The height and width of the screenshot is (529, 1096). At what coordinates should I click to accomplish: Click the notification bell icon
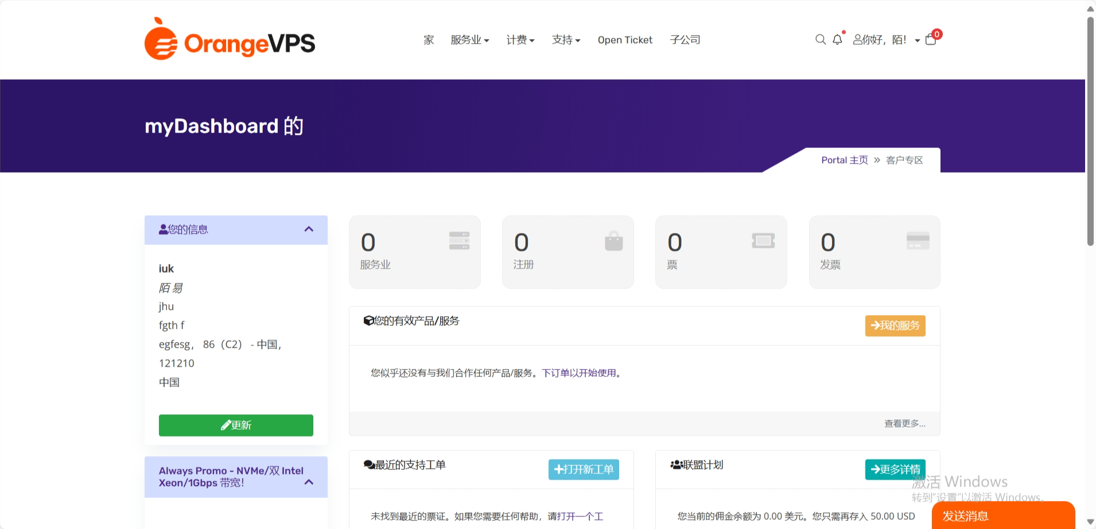click(838, 40)
